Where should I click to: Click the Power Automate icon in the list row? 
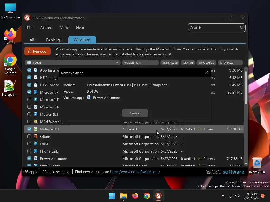[36, 159]
